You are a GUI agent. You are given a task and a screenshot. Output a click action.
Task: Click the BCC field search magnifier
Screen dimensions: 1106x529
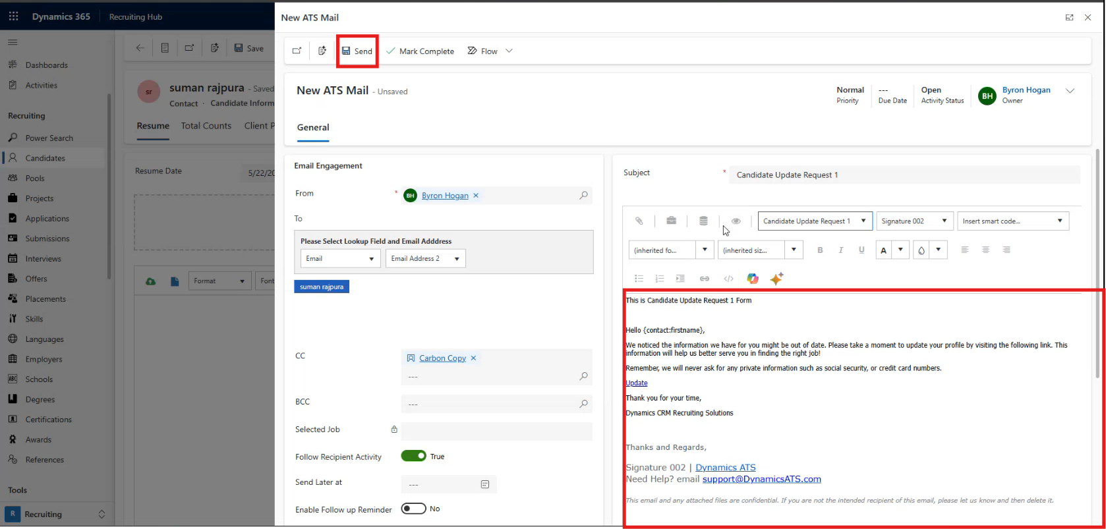click(583, 404)
